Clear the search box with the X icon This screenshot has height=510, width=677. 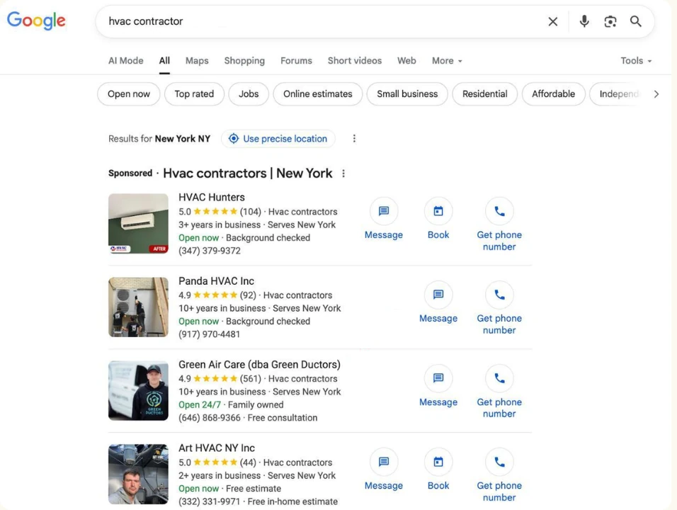click(x=553, y=21)
